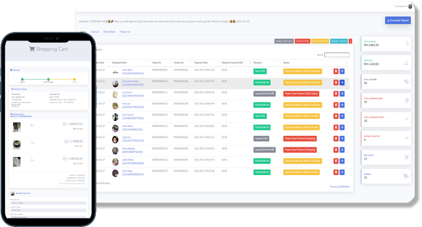The height and width of the screenshot is (227, 422).
Task: Click Lady Ann's profile picture
Action: pyautogui.click(x=115, y=139)
